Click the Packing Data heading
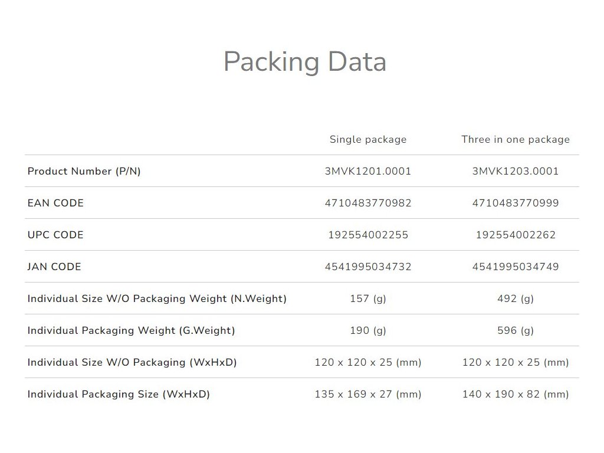The height and width of the screenshot is (453, 604). (304, 62)
